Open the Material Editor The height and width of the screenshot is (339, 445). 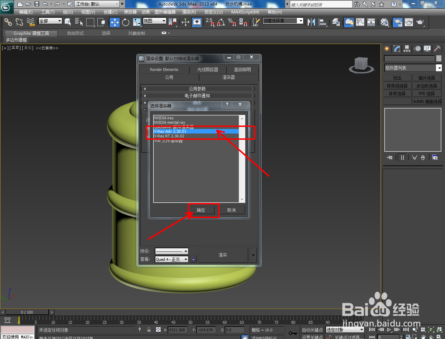click(385, 22)
